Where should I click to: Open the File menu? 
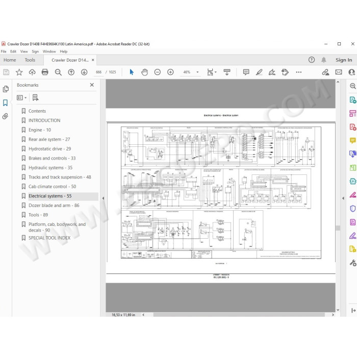[x=4, y=52]
